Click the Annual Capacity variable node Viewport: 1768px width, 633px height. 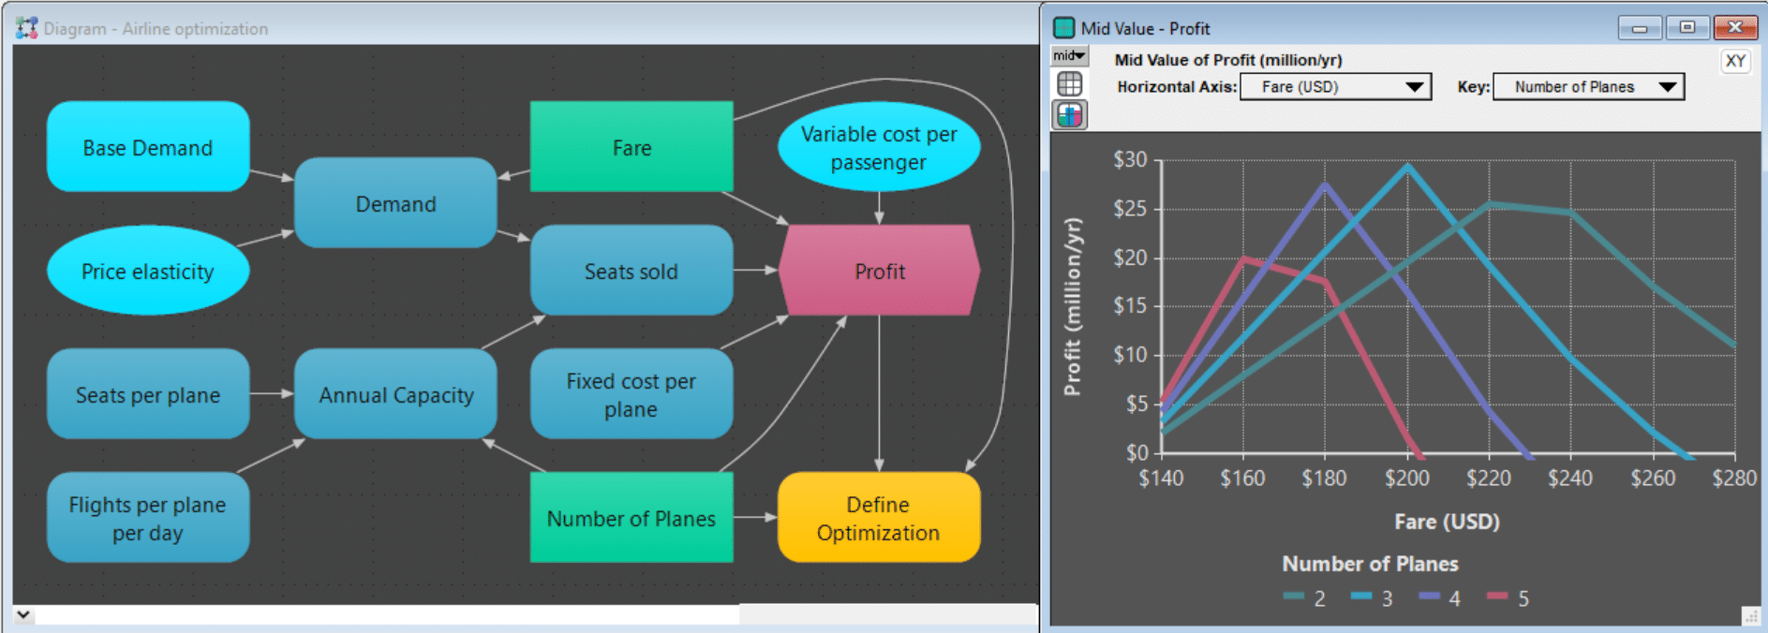395,394
